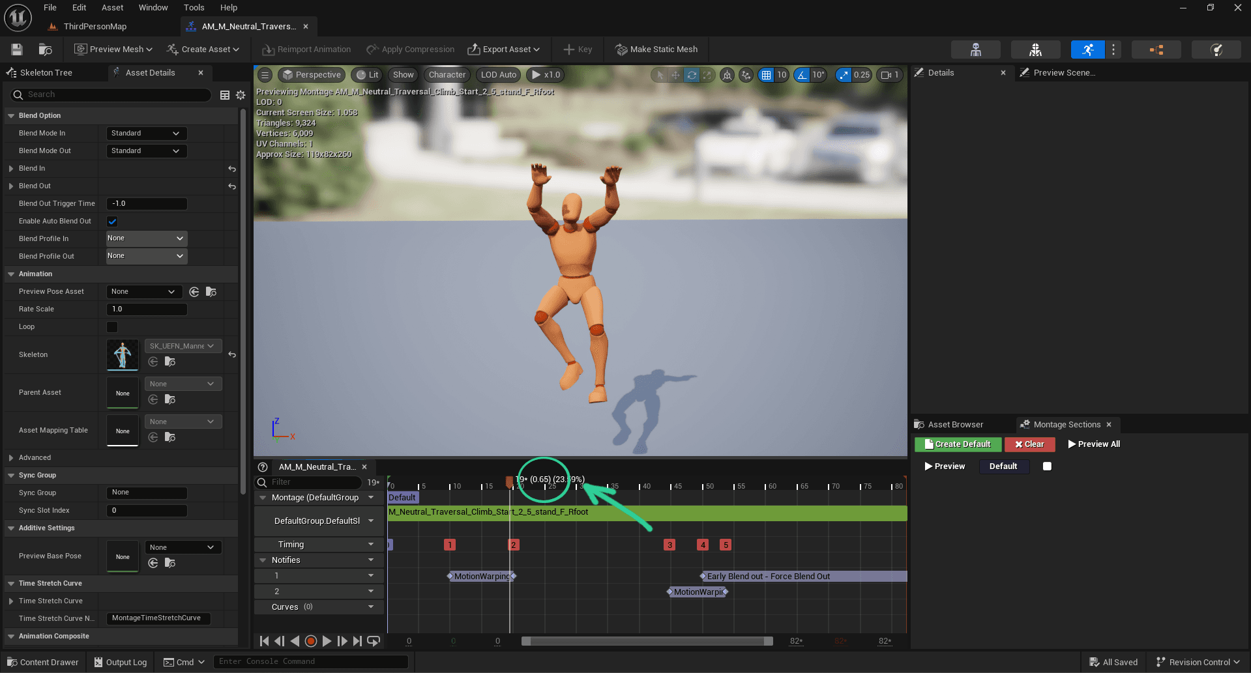Image resolution: width=1251 pixels, height=673 pixels.
Task: Reset the Skeleton property to default
Action: pos(232,355)
